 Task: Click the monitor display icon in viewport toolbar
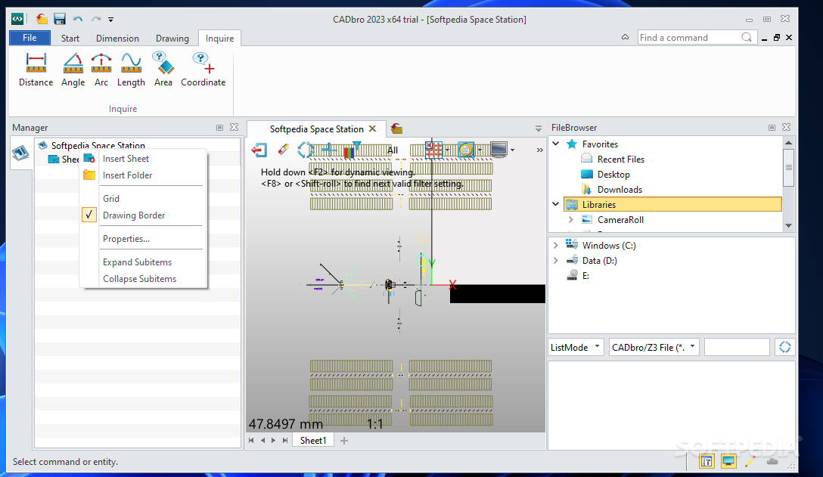point(498,150)
